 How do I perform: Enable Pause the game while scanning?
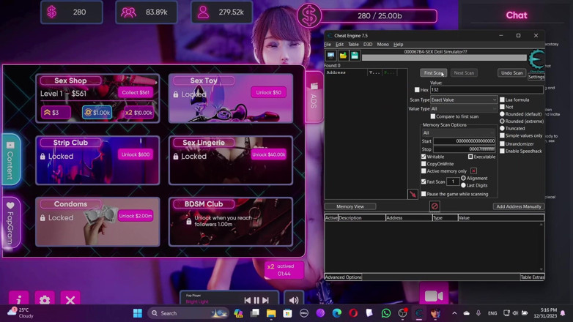pos(424,194)
